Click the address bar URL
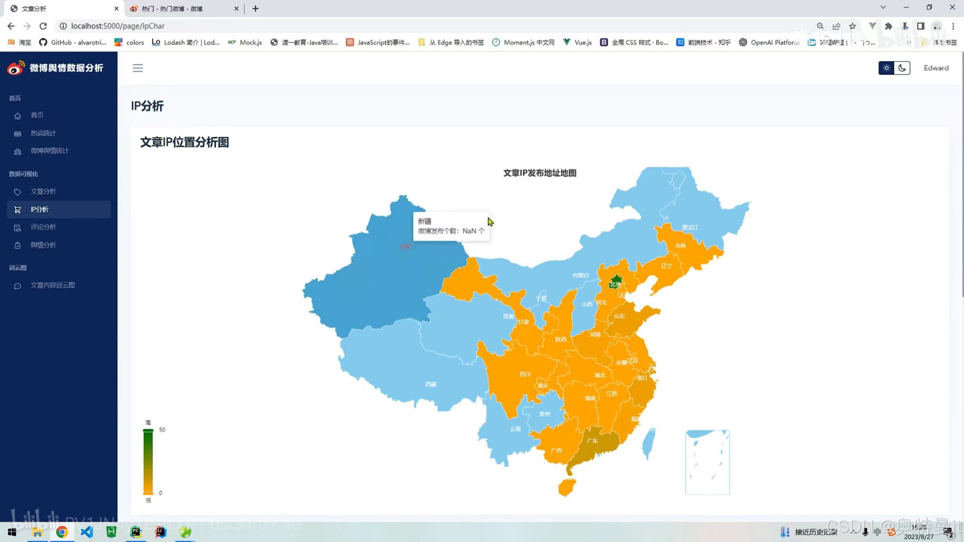964x542 pixels. 118,26
